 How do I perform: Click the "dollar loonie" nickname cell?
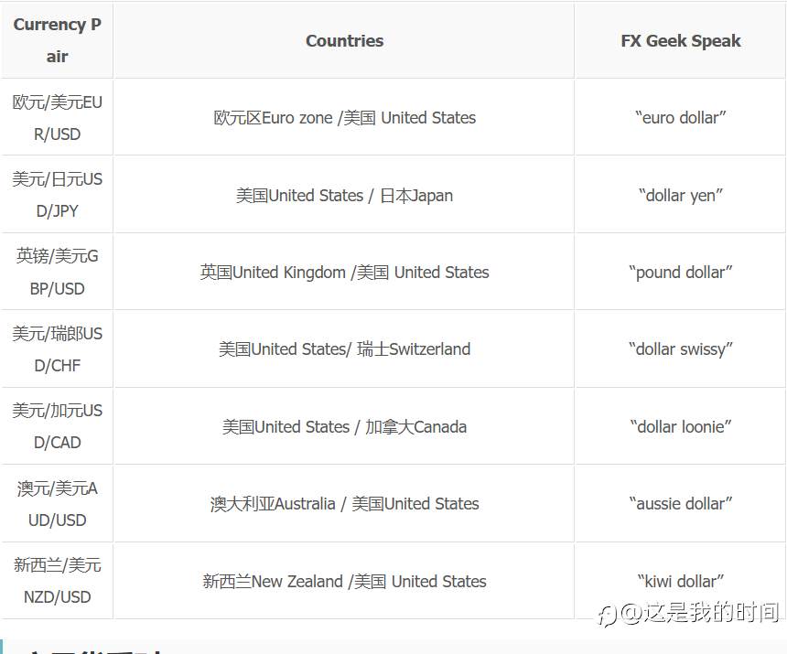[x=680, y=426]
